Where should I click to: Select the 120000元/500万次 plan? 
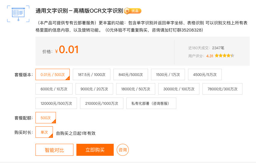point(56,103)
